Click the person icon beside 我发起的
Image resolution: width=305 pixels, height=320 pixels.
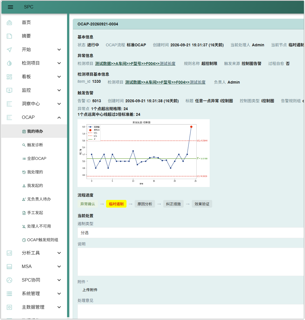click(x=24, y=186)
